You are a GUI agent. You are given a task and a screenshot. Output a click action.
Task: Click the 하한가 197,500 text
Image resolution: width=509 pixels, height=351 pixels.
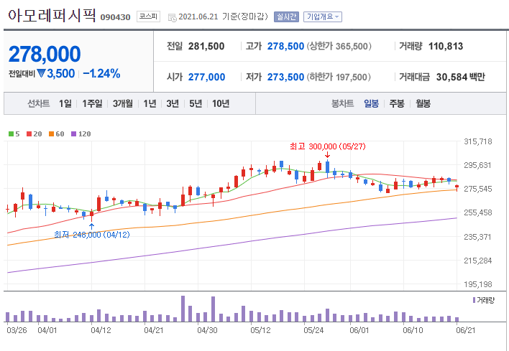(339, 77)
